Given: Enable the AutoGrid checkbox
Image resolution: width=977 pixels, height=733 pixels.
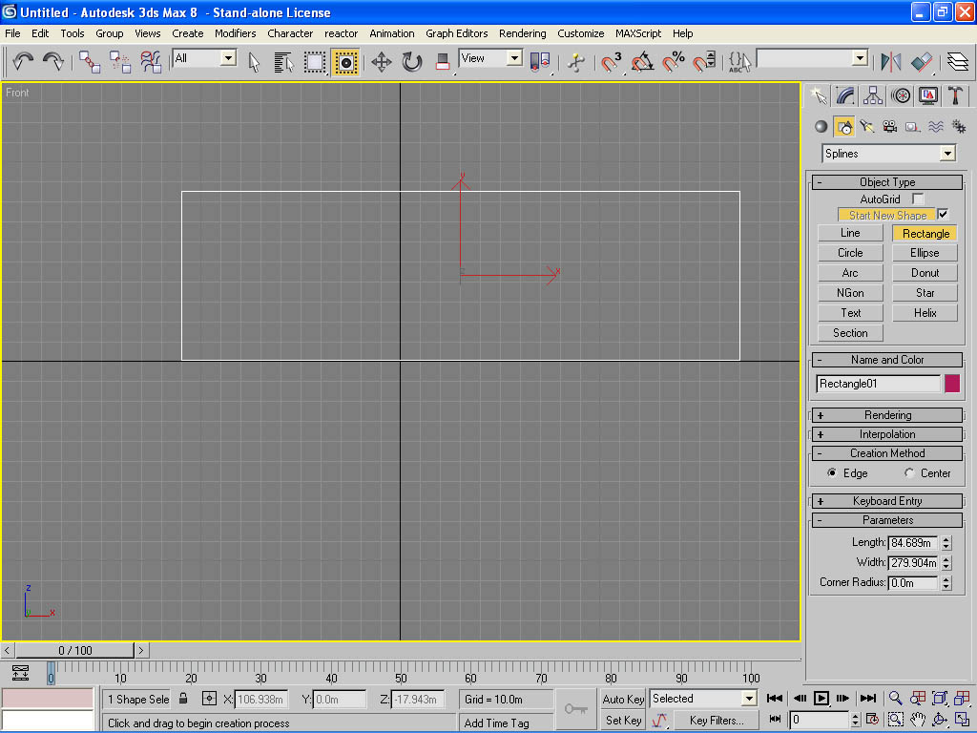Looking at the screenshot, I should click(917, 199).
